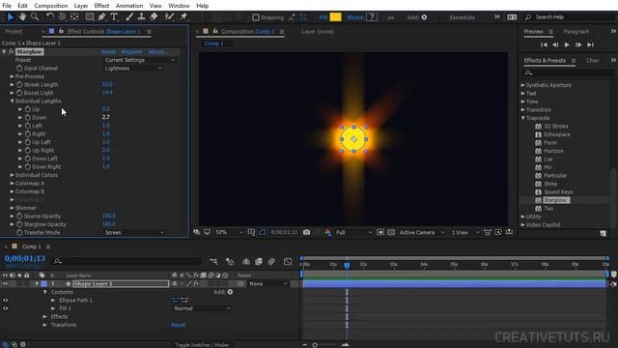618x348 pixels.
Task: Switch to the Project tab
Action: tap(14, 31)
